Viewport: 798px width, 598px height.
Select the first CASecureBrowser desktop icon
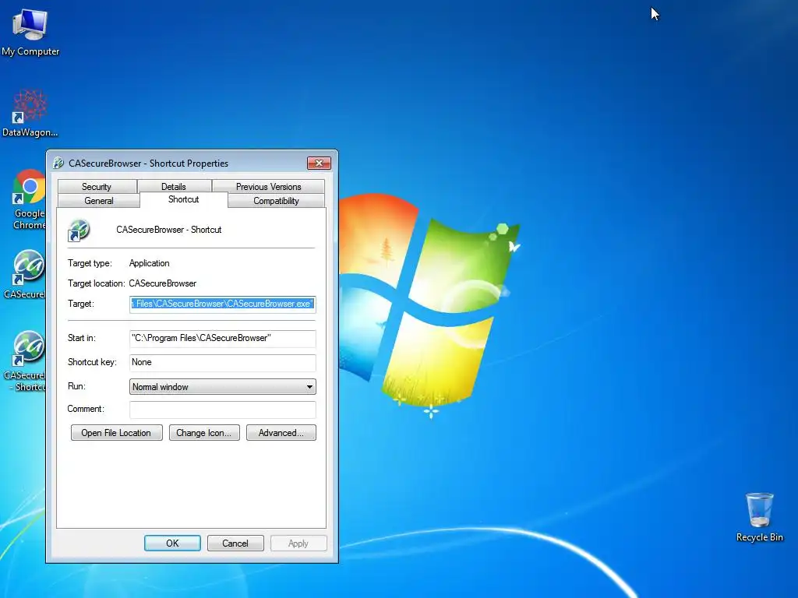[x=26, y=274]
